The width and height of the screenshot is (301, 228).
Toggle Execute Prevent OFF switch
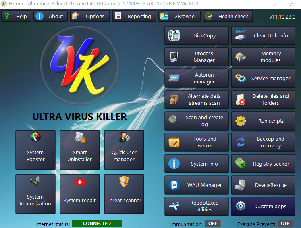(x=285, y=224)
